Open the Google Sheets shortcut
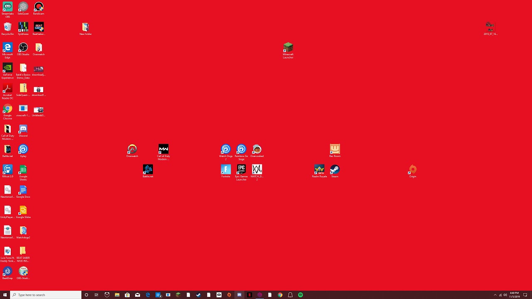The image size is (532, 299). point(23,173)
